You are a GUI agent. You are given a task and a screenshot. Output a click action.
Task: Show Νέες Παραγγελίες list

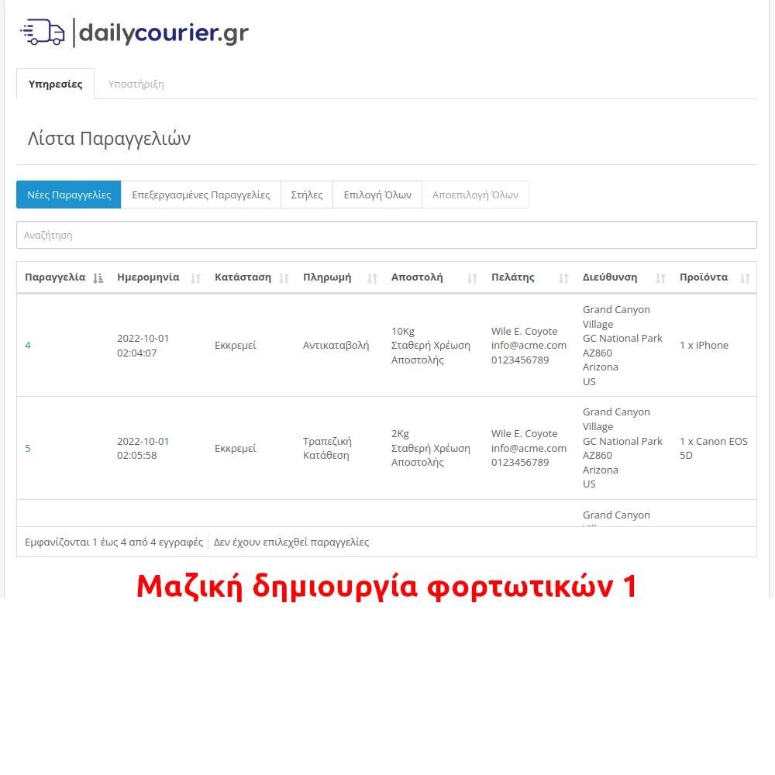click(x=68, y=195)
